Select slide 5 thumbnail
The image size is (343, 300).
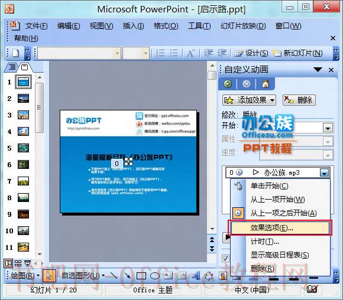click(24, 148)
